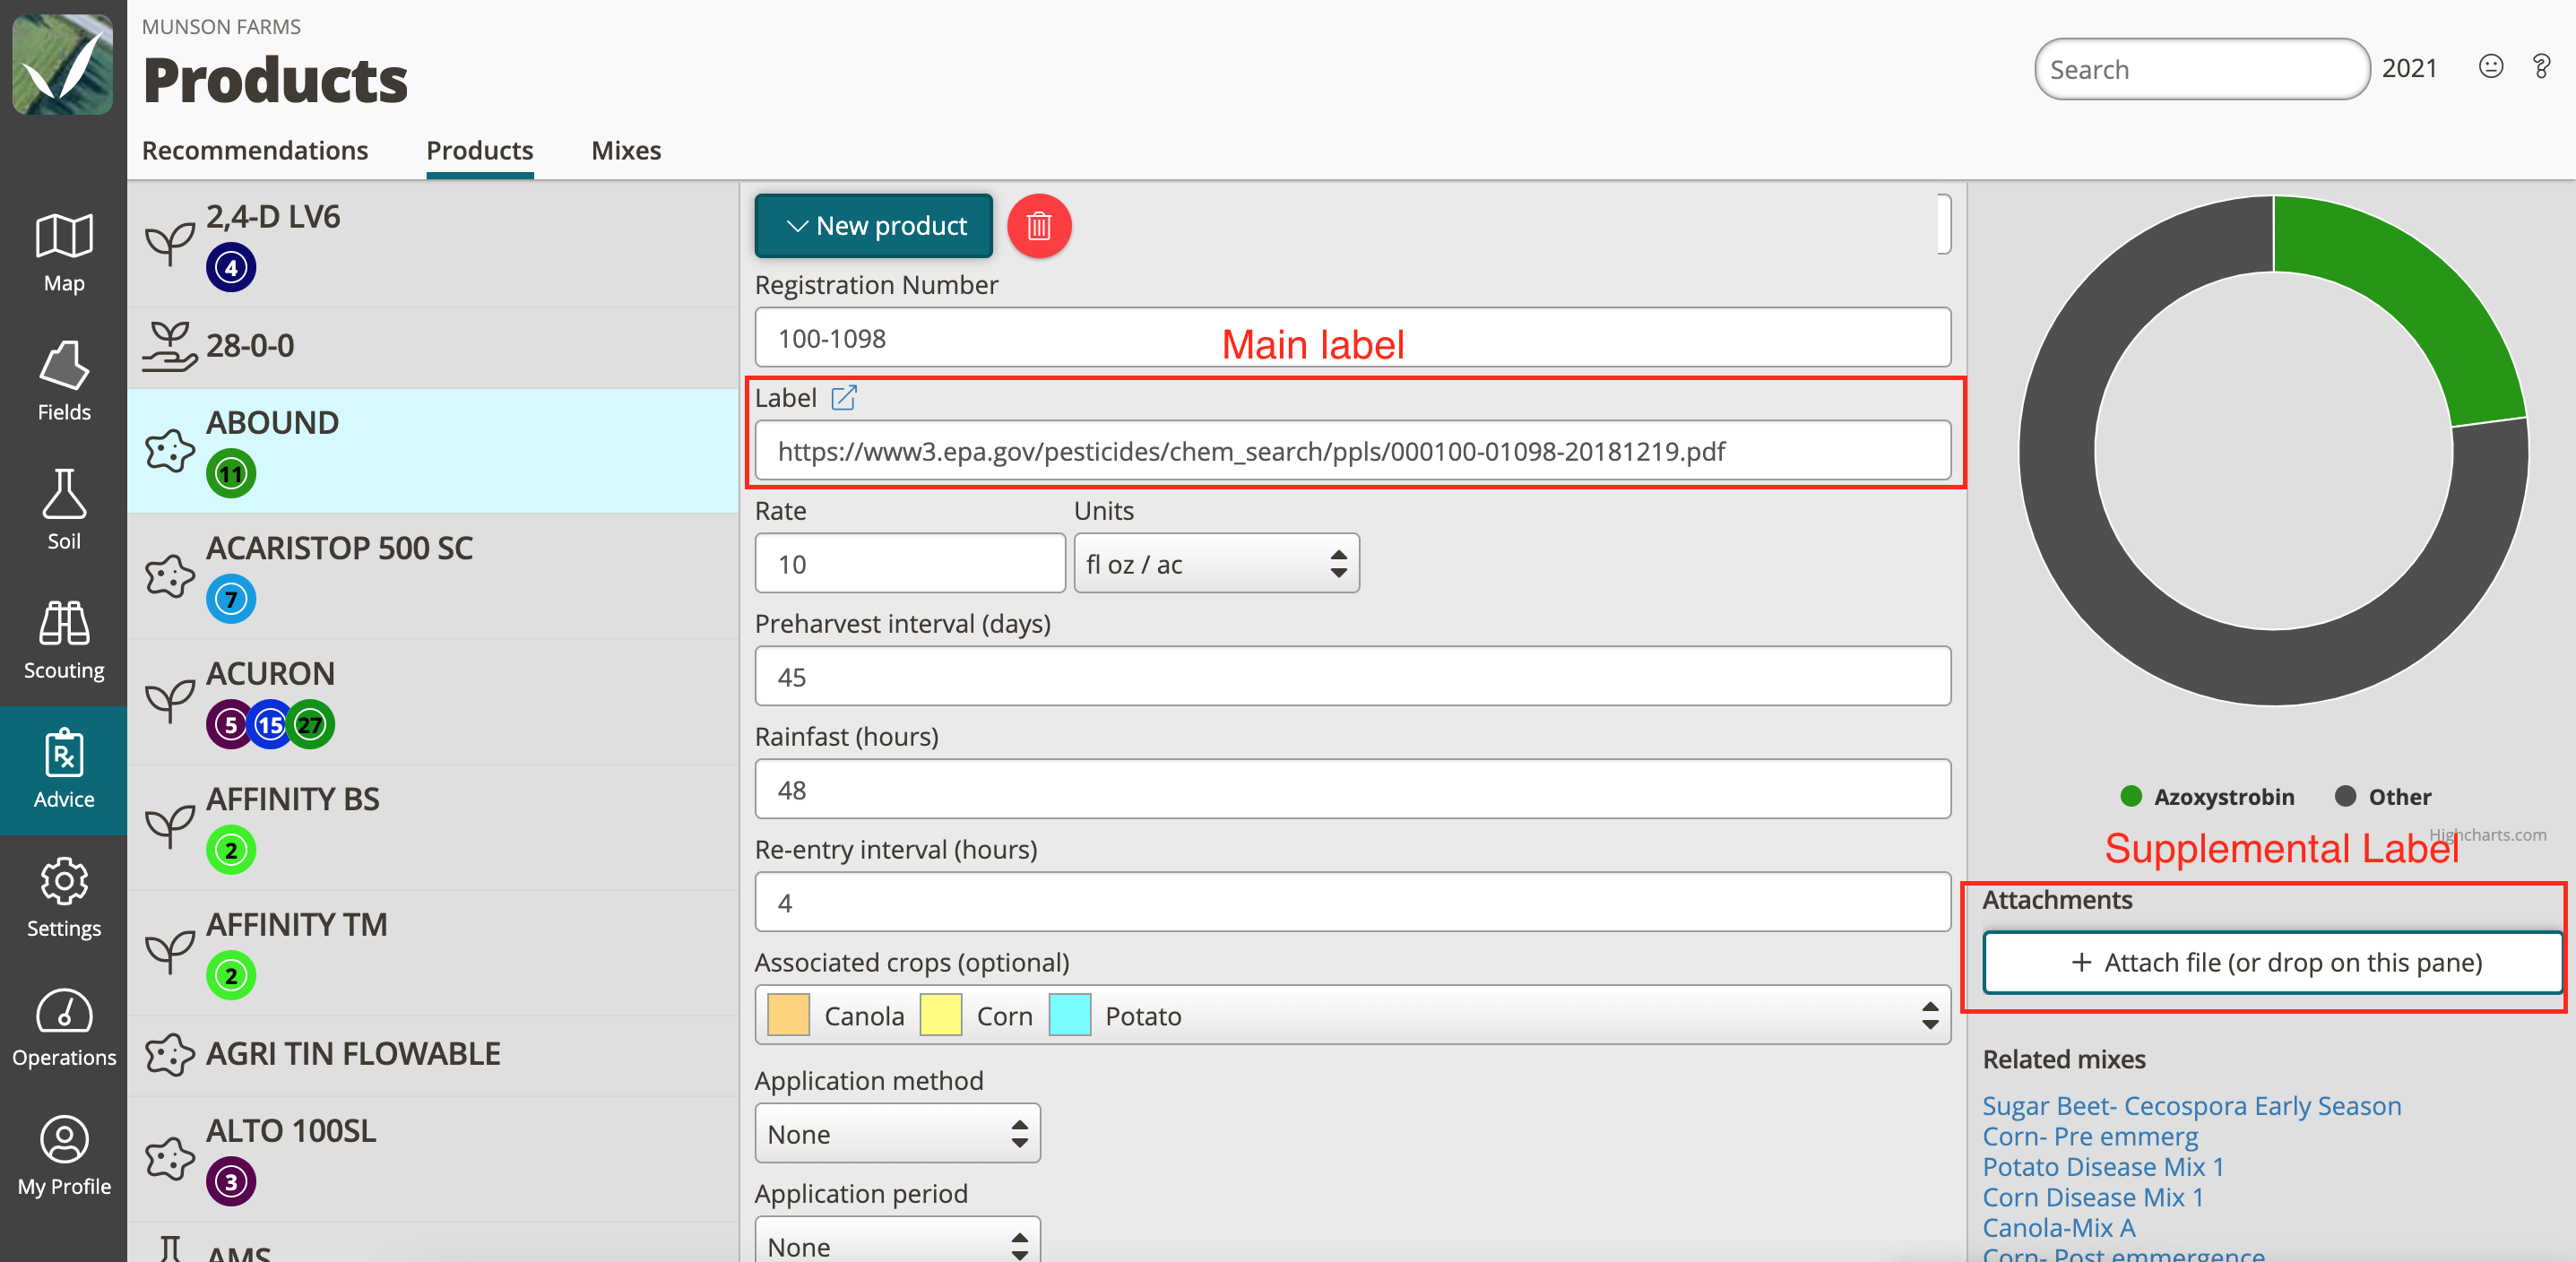Click the 2 badge under AFFINITY TM

(x=231, y=976)
